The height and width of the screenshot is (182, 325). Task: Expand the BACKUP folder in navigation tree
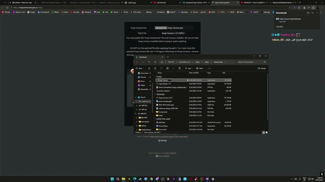coord(137,118)
